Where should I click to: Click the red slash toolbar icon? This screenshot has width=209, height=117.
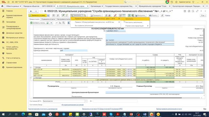pos(115,16)
